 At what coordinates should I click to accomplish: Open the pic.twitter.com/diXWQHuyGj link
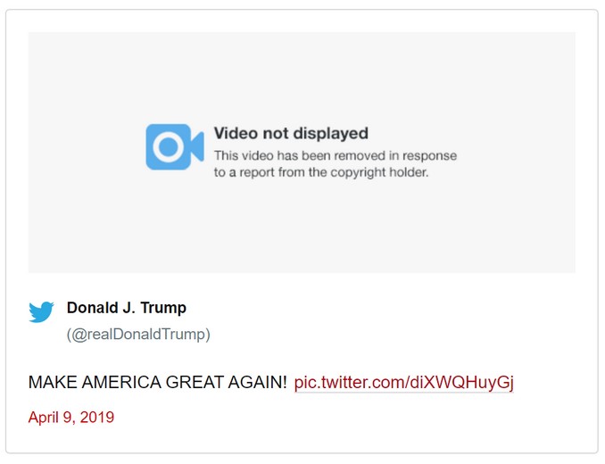[403, 383]
